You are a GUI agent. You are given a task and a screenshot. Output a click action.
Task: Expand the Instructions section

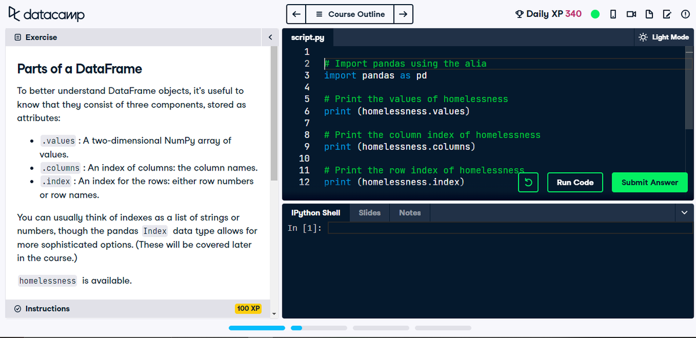point(138,308)
